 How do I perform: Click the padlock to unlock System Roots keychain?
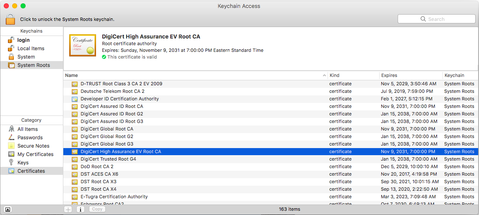click(x=10, y=19)
